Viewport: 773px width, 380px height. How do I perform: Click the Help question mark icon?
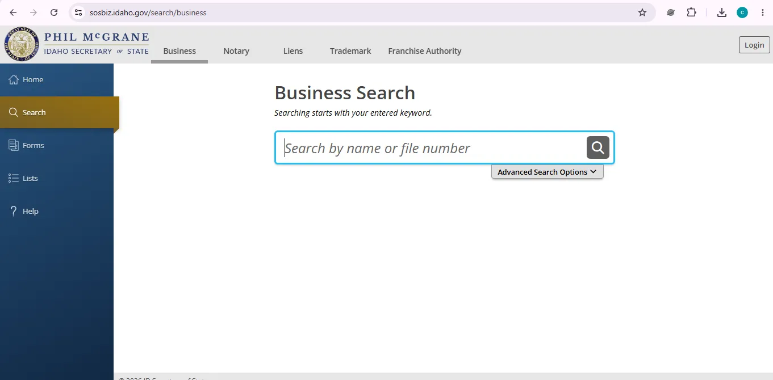tap(14, 211)
